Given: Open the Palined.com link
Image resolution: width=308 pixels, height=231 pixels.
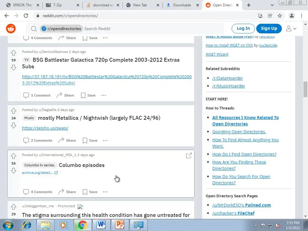Looking at the screenshot, I should 258,205.
